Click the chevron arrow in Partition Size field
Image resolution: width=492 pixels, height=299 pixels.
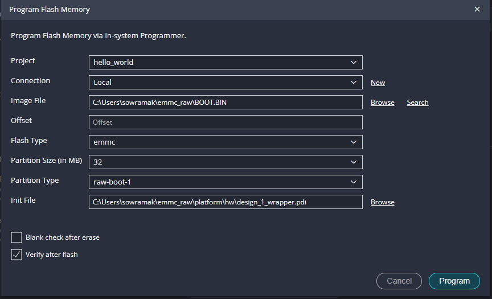tap(354, 162)
